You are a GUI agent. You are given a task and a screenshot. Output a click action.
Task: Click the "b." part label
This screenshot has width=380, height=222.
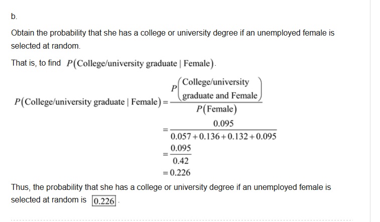(14, 16)
